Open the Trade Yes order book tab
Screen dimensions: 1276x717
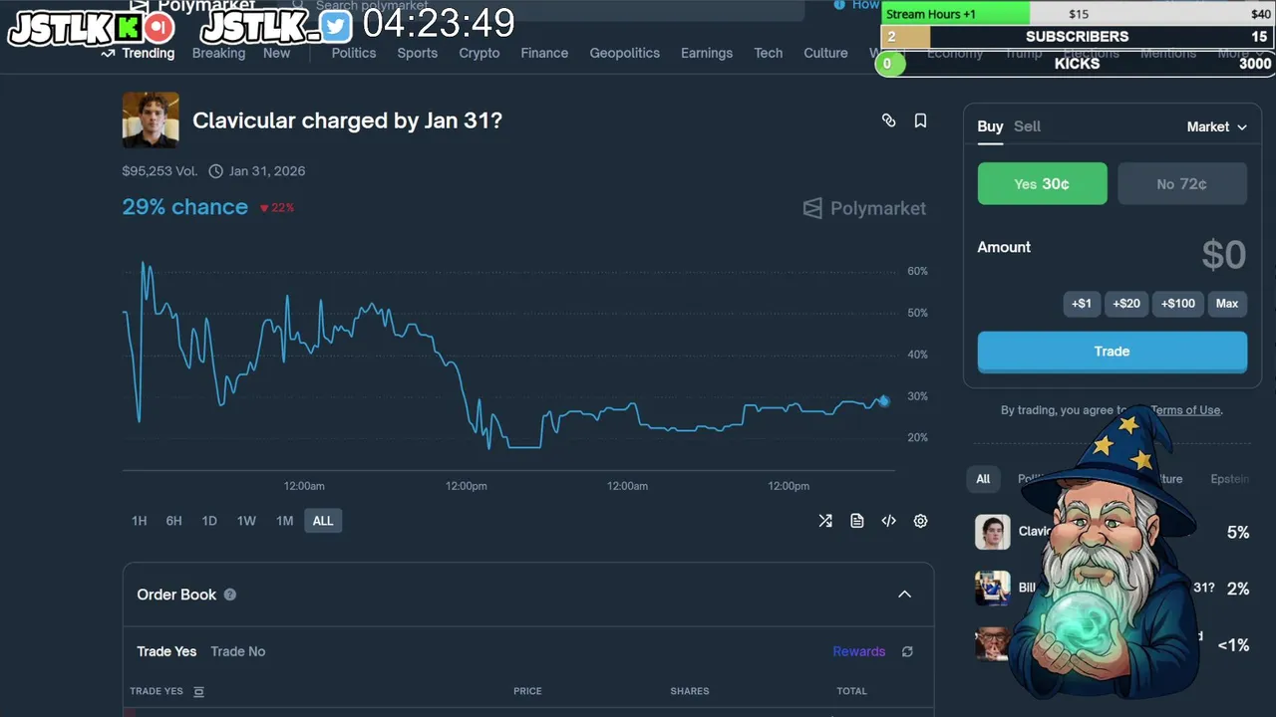[x=166, y=651]
